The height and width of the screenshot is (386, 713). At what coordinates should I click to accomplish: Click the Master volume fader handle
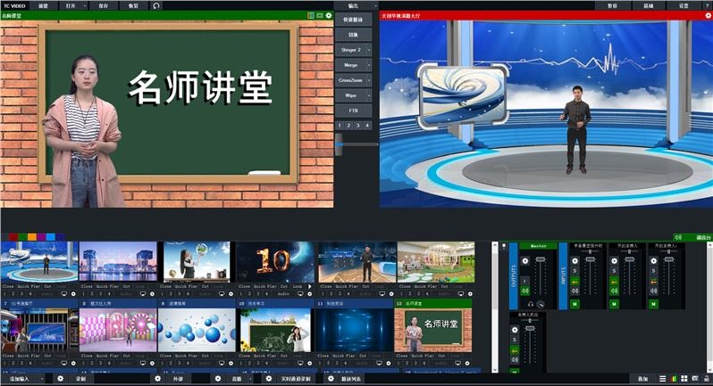point(541,259)
